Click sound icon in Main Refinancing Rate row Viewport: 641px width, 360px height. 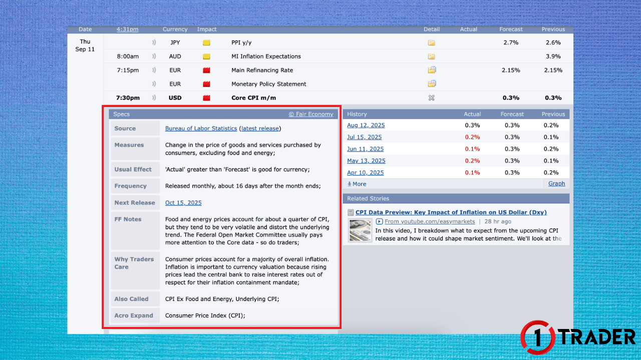coord(154,70)
